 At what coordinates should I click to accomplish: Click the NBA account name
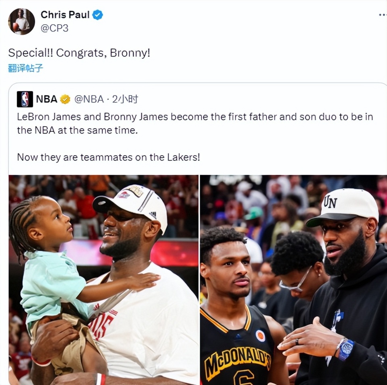[47, 99]
